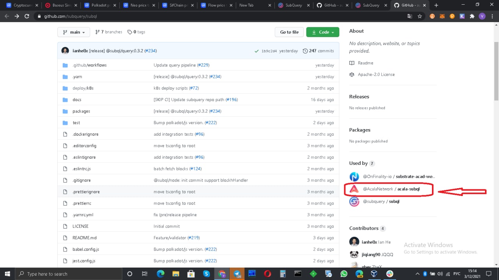This screenshot has width=499, height=280.
Task: Click the jiqiang90 panda avatar
Action: click(354, 254)
